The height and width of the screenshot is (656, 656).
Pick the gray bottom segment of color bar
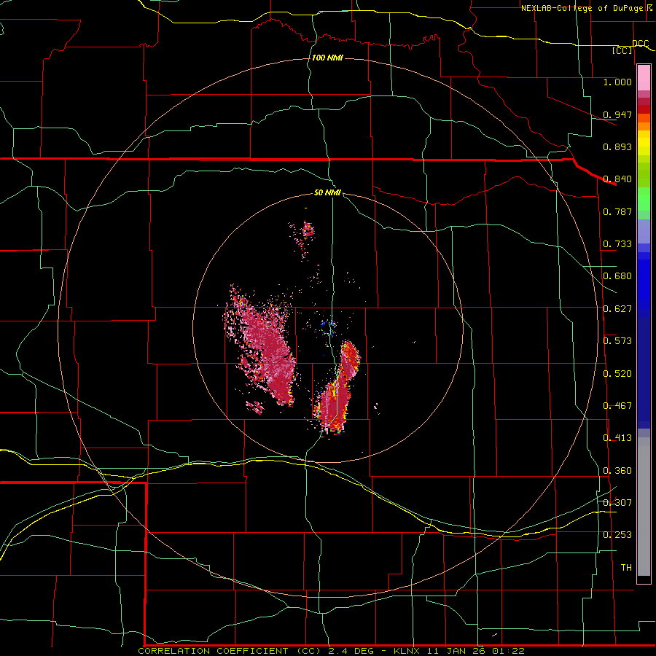(644, 507)
